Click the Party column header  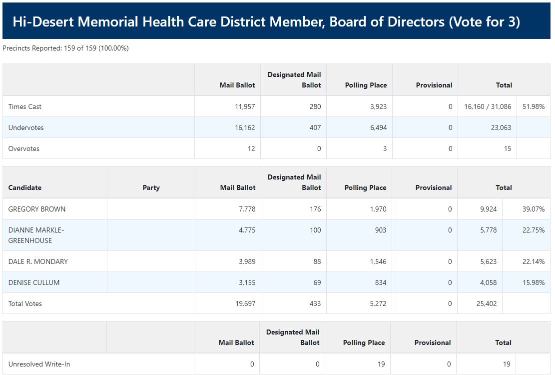coord(151,187)
